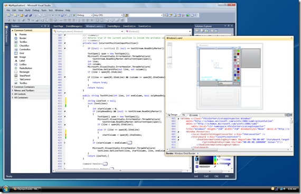301x194 pixels.
Task: Click the Border breadcrumb in tag navigator
Action: (x=170, y=153)
